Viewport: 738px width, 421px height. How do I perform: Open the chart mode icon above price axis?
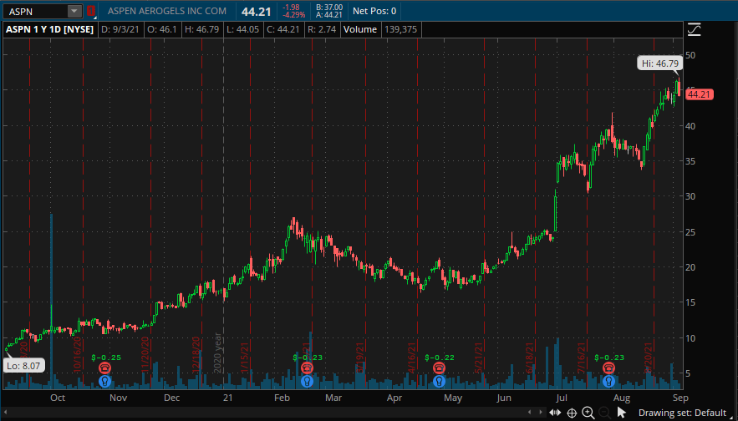(x=695, y=30)
